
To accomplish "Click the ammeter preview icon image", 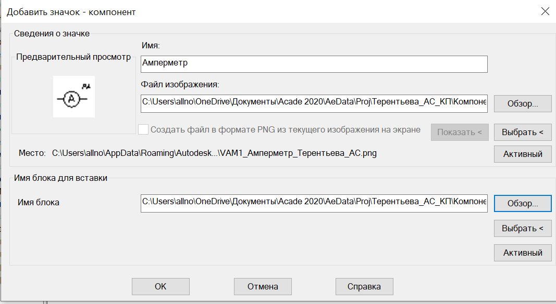I will tap(74, 97).
